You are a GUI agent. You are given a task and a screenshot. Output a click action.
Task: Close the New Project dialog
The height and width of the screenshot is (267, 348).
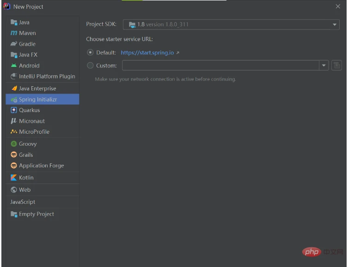338,6
